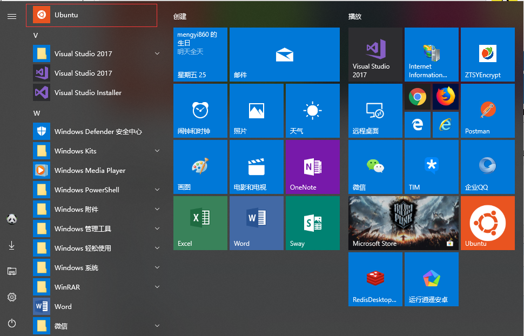Click the Power button icon
The width and height of the screenshot is (524, 336).
tap(12, 323)
